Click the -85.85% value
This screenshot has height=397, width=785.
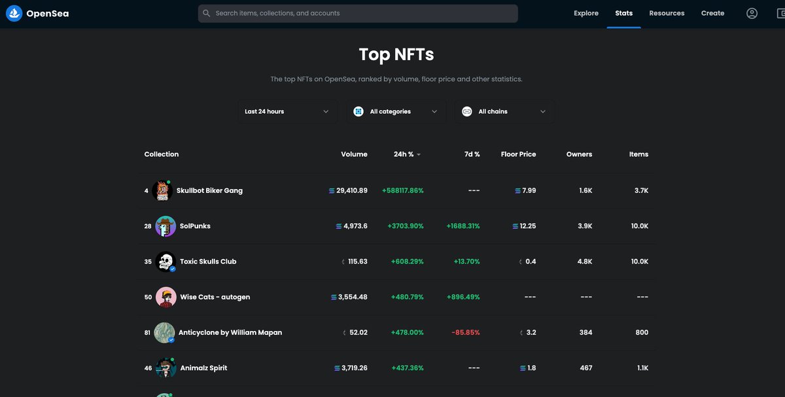click(x=466, y=333)
